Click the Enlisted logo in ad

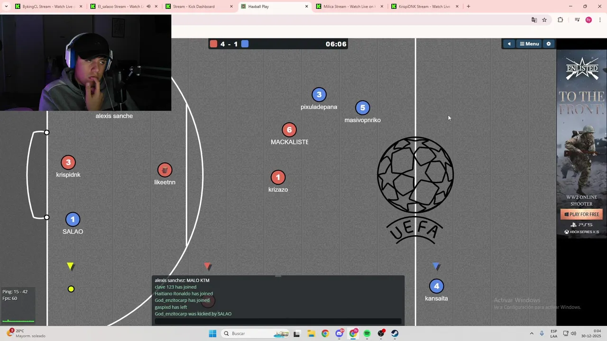(582, 69)
